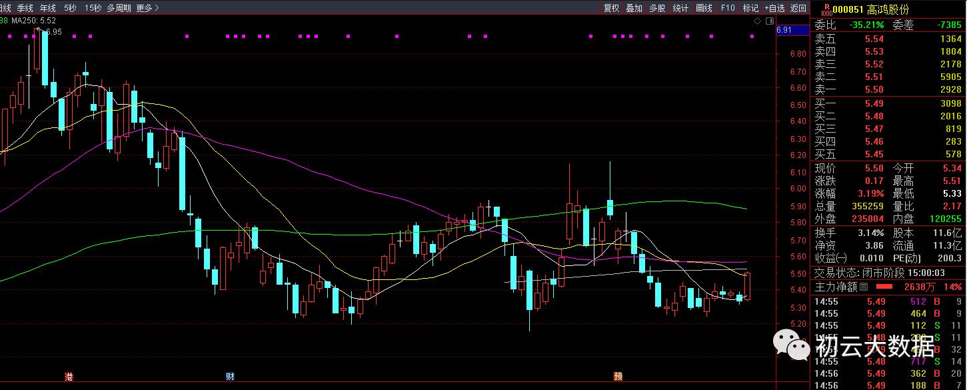This screenshot has height=390, width=967.
Task: Click the red 主力净额 progress bar
Action: coord(883,287)
